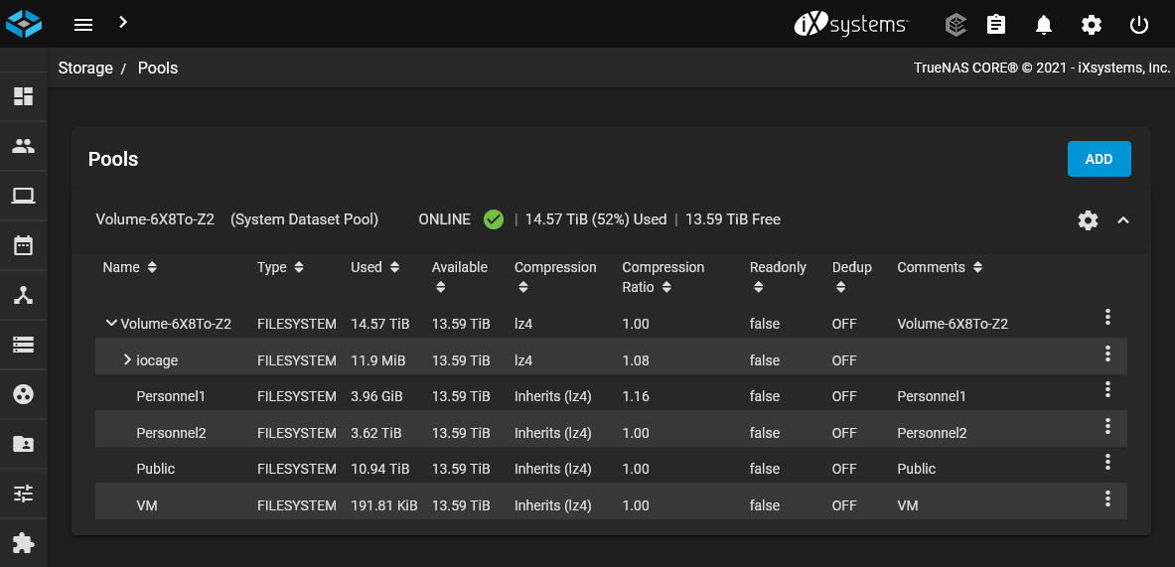Open actions menu for iocage dataset
The width and height of the screenshot is (1175, 567).
point(1107,354)
